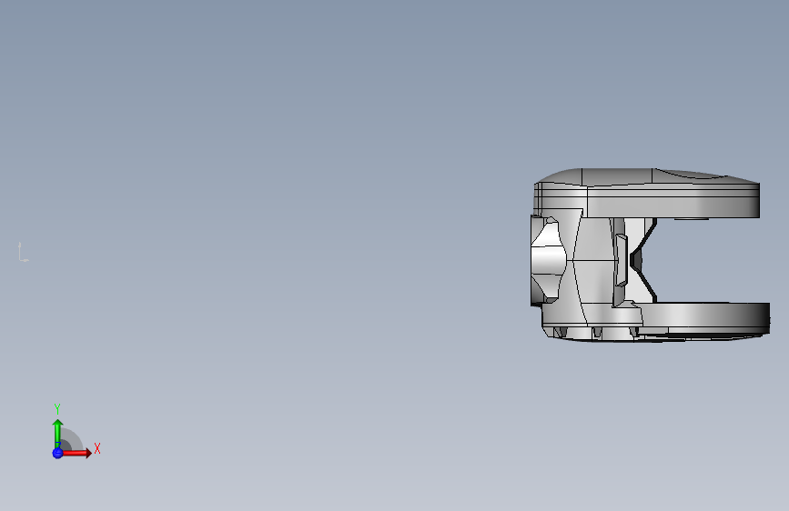
Task: Click the red "X" axis label
Action: (x=97, y=448)
